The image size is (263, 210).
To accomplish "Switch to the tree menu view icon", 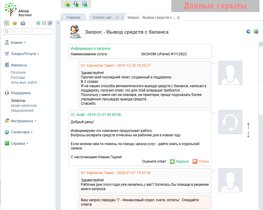I will coord(7,23).
